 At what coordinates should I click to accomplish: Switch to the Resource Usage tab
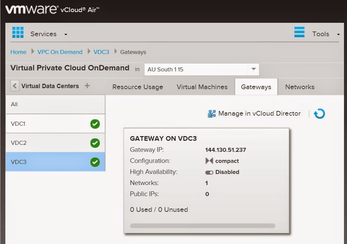pos(137,87)
